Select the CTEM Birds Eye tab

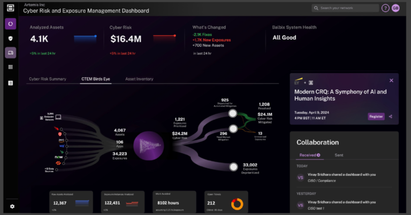pos(95,79)
